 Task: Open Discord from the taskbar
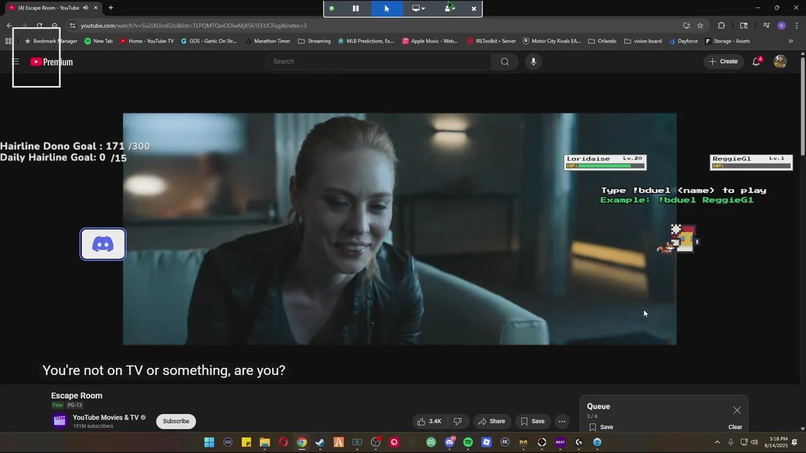450,442
